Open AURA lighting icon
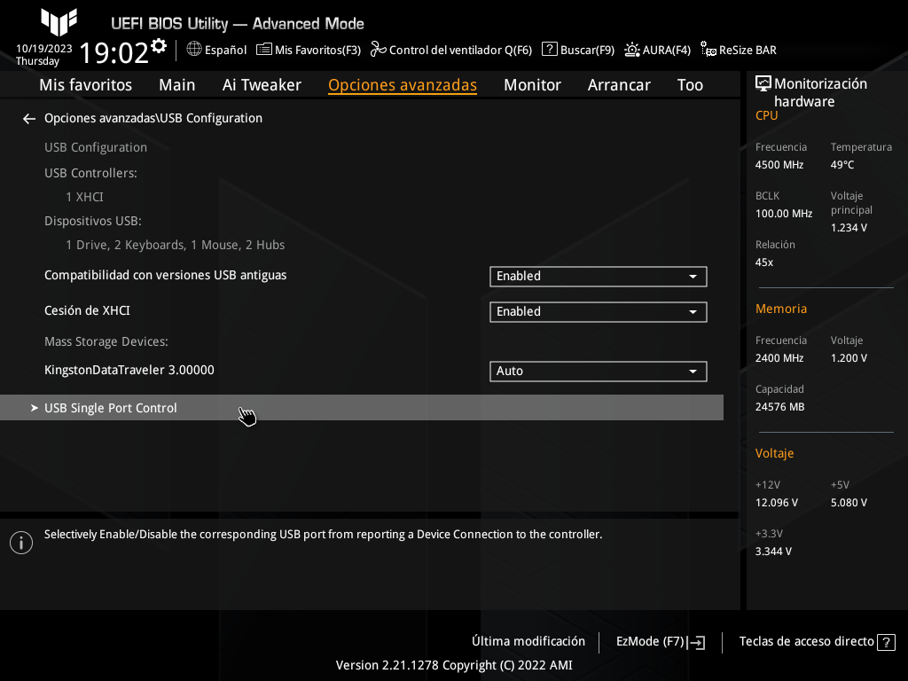The image size is (908, 681). (x=632, y=50)
